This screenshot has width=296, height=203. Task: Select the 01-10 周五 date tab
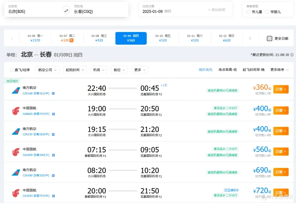[x=163, y=38]
